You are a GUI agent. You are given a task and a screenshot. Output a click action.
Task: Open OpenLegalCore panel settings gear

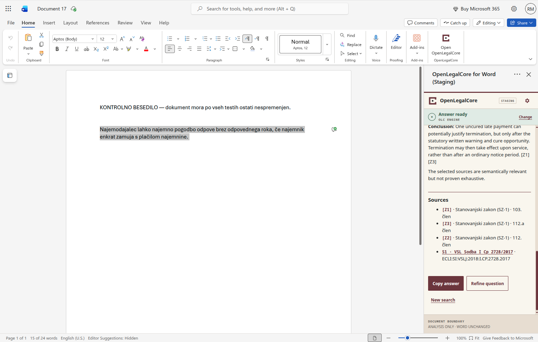click(x=527, y=101)
